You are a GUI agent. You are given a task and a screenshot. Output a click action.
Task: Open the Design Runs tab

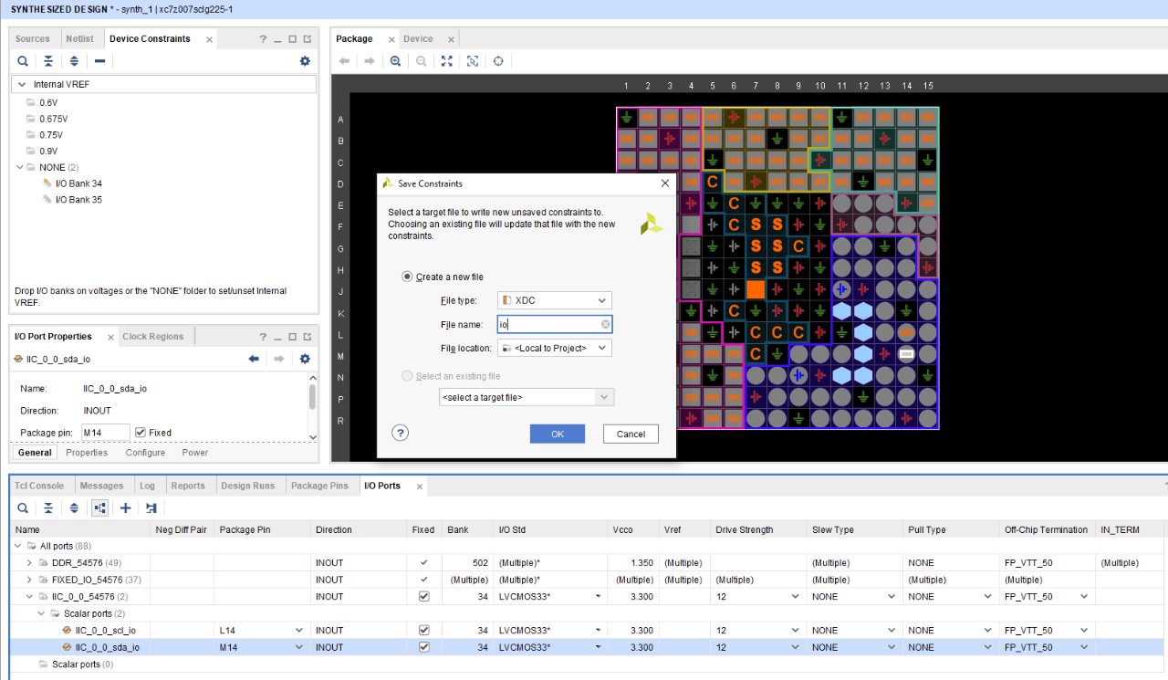tap(248, 486)
